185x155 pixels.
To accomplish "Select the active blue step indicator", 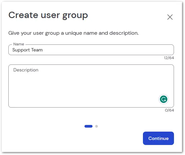I will point(88,126).
